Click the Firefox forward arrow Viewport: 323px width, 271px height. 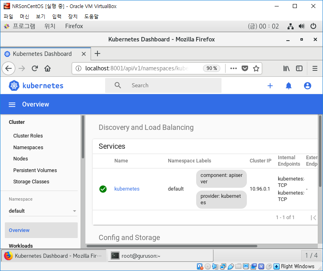point(22,68)
